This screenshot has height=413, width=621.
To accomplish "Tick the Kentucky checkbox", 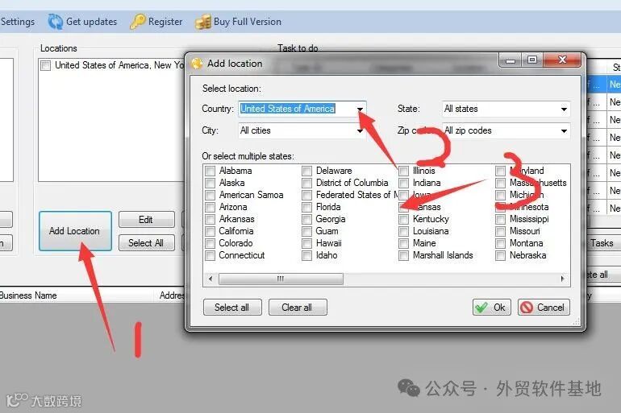I will tap(403, 219).
